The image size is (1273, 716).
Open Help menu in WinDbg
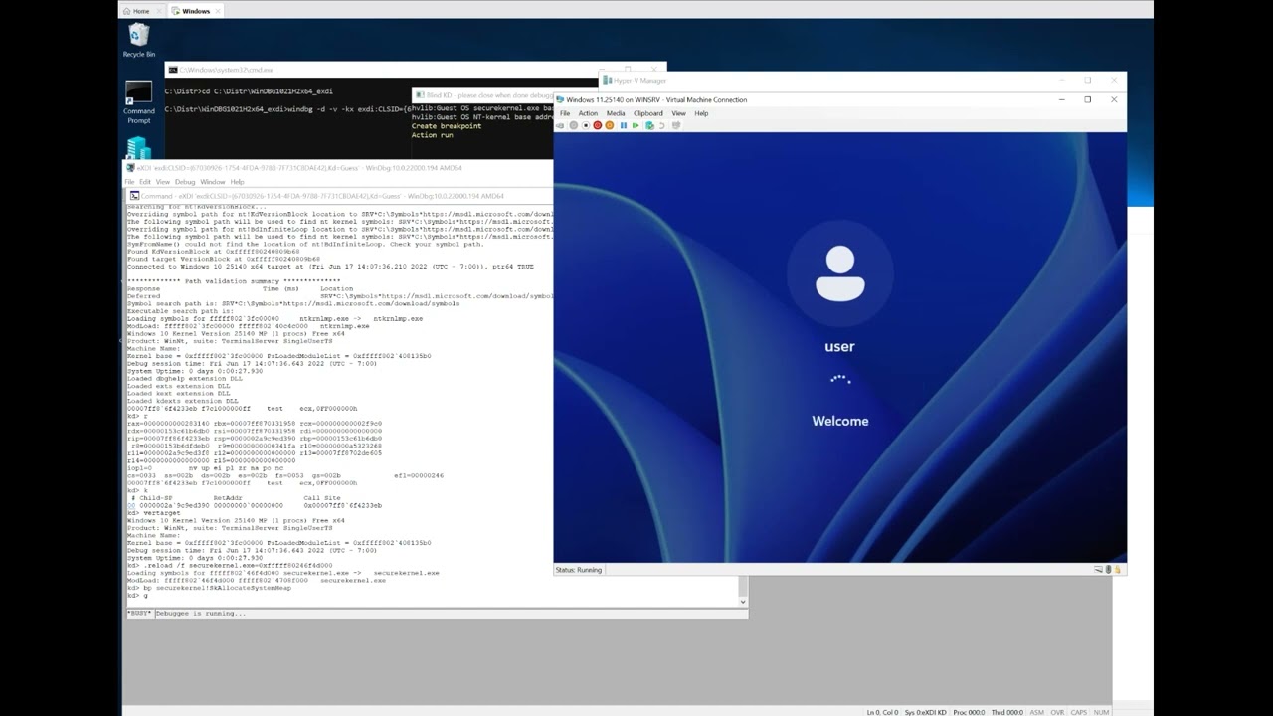click(x=237, y=182)
